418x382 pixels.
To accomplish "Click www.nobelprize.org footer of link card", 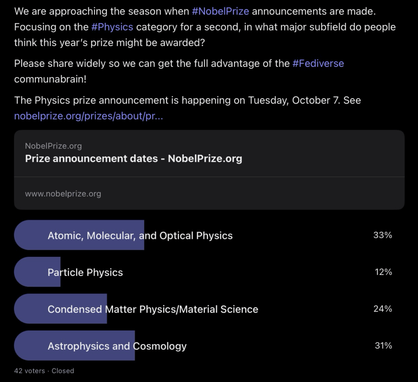I will [63, 194].
